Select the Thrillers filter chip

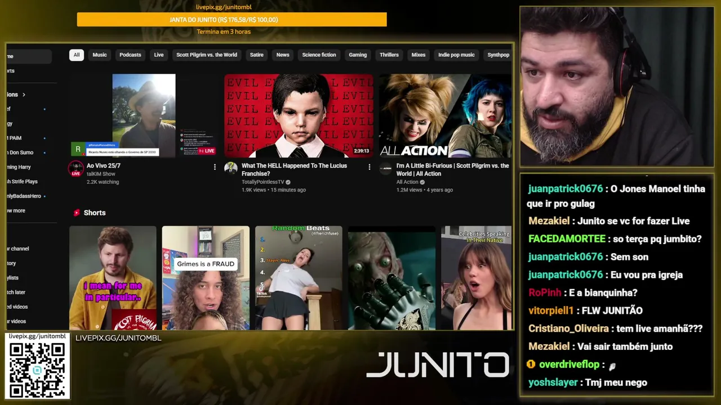coord(389,55)
